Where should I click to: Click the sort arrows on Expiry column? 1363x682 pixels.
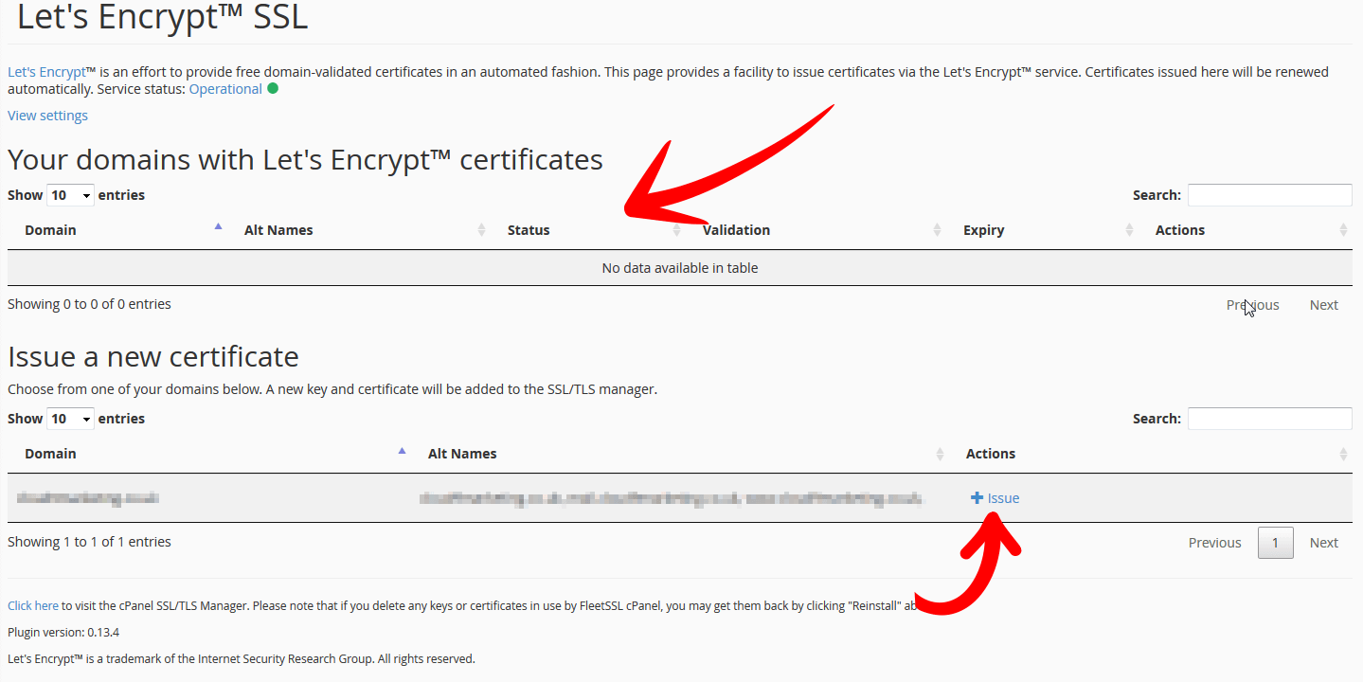1129,229
